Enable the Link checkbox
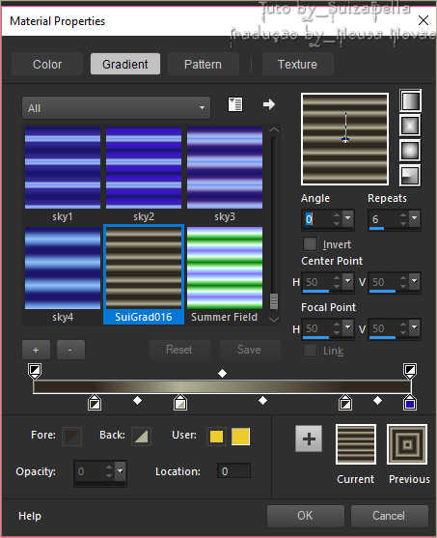Screen dimensions: 437x538 click(x=310, y=351)
